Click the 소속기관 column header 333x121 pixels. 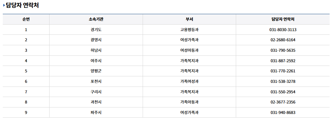coord(96,19)
